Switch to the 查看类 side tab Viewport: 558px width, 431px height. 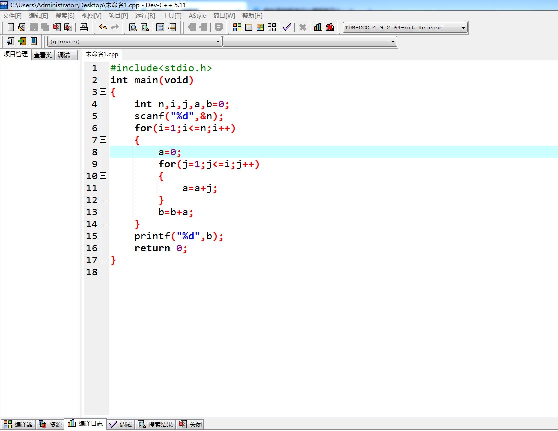43,55
